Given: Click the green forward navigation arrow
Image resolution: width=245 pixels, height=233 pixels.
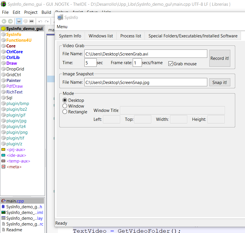Looking at the screenshot, I should click(x=10, y=21).
